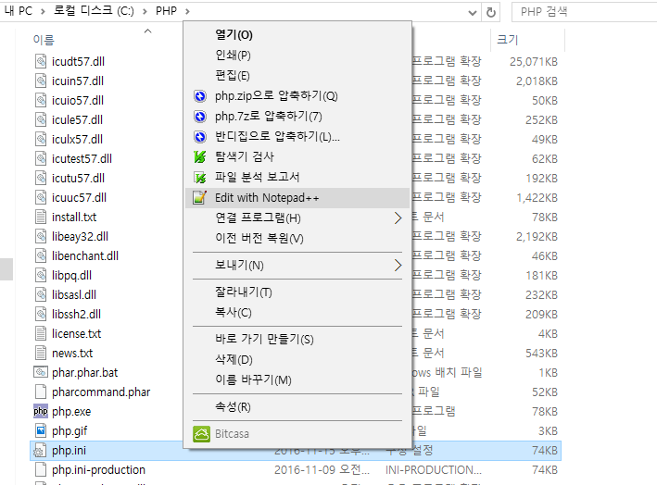Image resolution: width=657 pixels, height=485 pixels.
Task: Click INI-PRODUCTION type cell
Action: (x=434, y=470)
